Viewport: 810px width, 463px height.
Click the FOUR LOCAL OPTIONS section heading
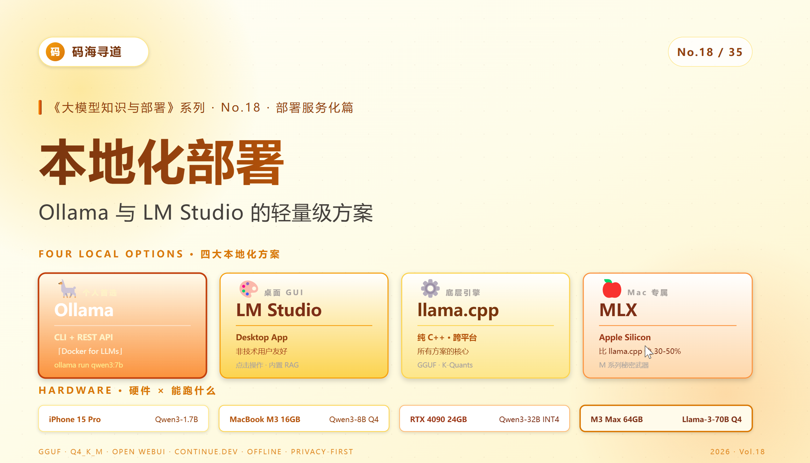[159, 254]
